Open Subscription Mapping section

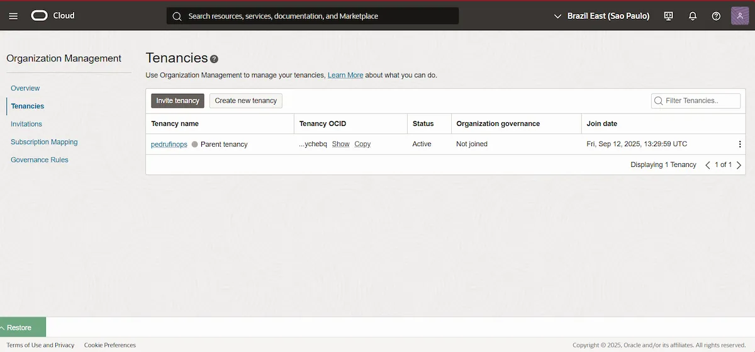pos(44,142)
